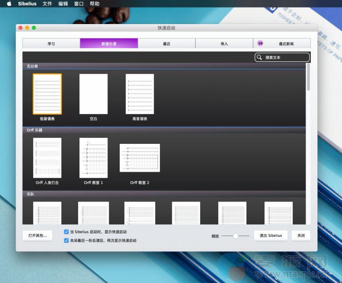The width and height of the screenshot is (342, 283).
Task: Open the 文件 menu in menu bar
Action: point(47,4)
